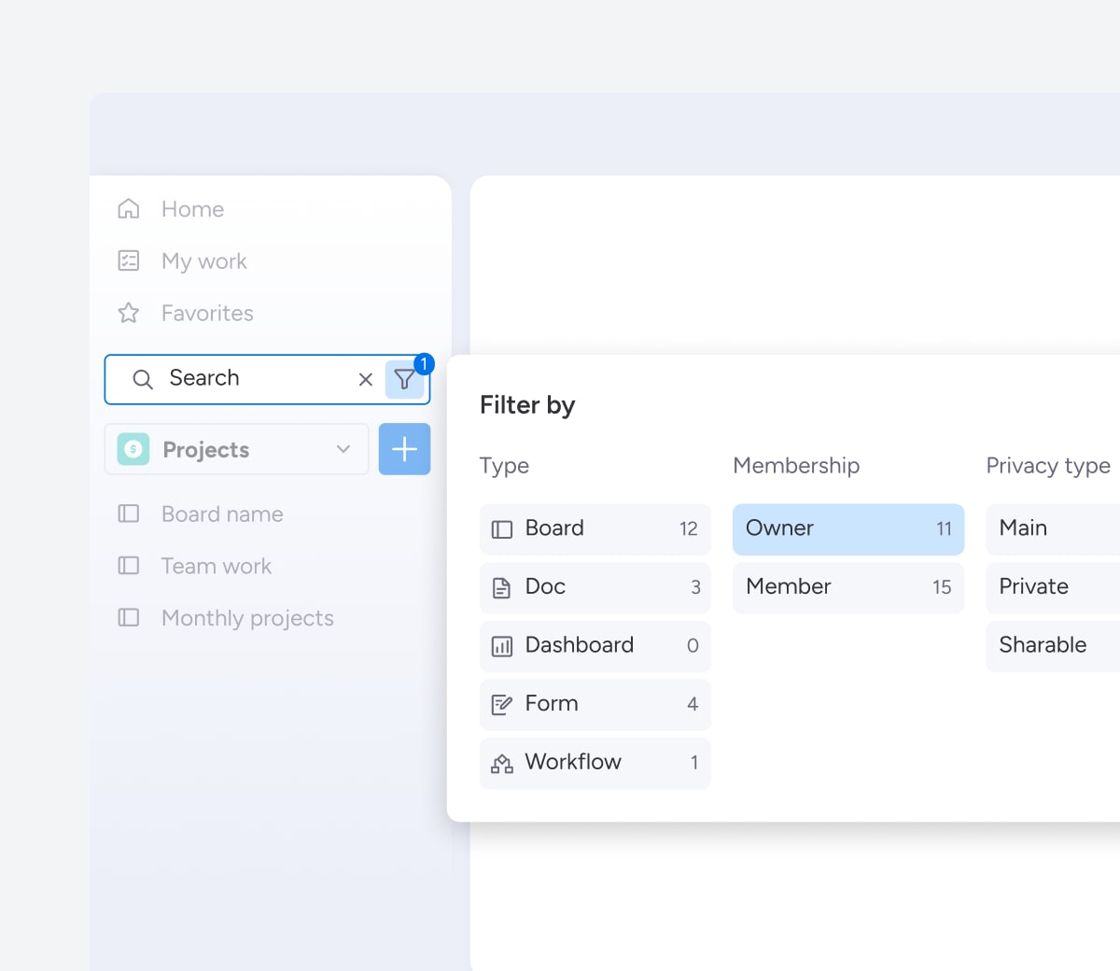
Task: Click the Board count 12
Action: (x=689, y=529)
